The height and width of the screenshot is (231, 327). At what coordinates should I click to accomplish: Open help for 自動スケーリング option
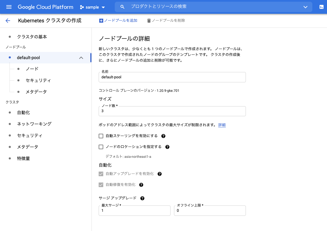pos(163,136)
